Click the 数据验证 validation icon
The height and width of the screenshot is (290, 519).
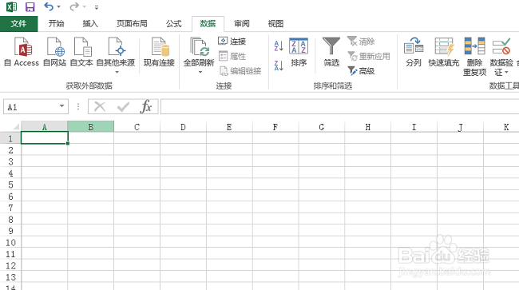[x=501, y=46]
